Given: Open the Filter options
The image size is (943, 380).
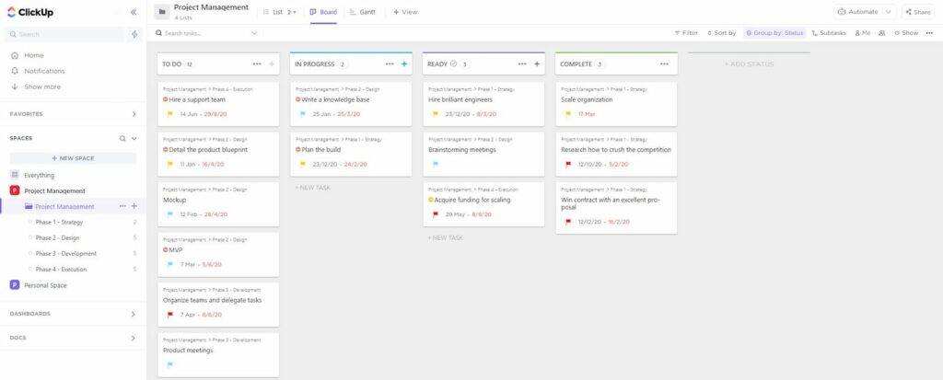Looking at the screenshot, I should pos(686,33).
